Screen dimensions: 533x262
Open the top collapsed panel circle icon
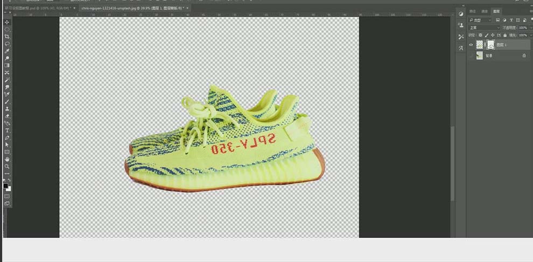coord(461,14)
